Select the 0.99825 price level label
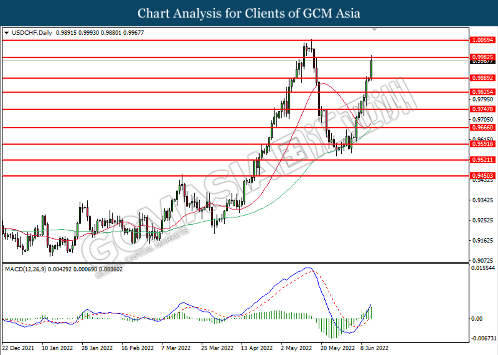This screenshot has height=355, width=498. 483,57
